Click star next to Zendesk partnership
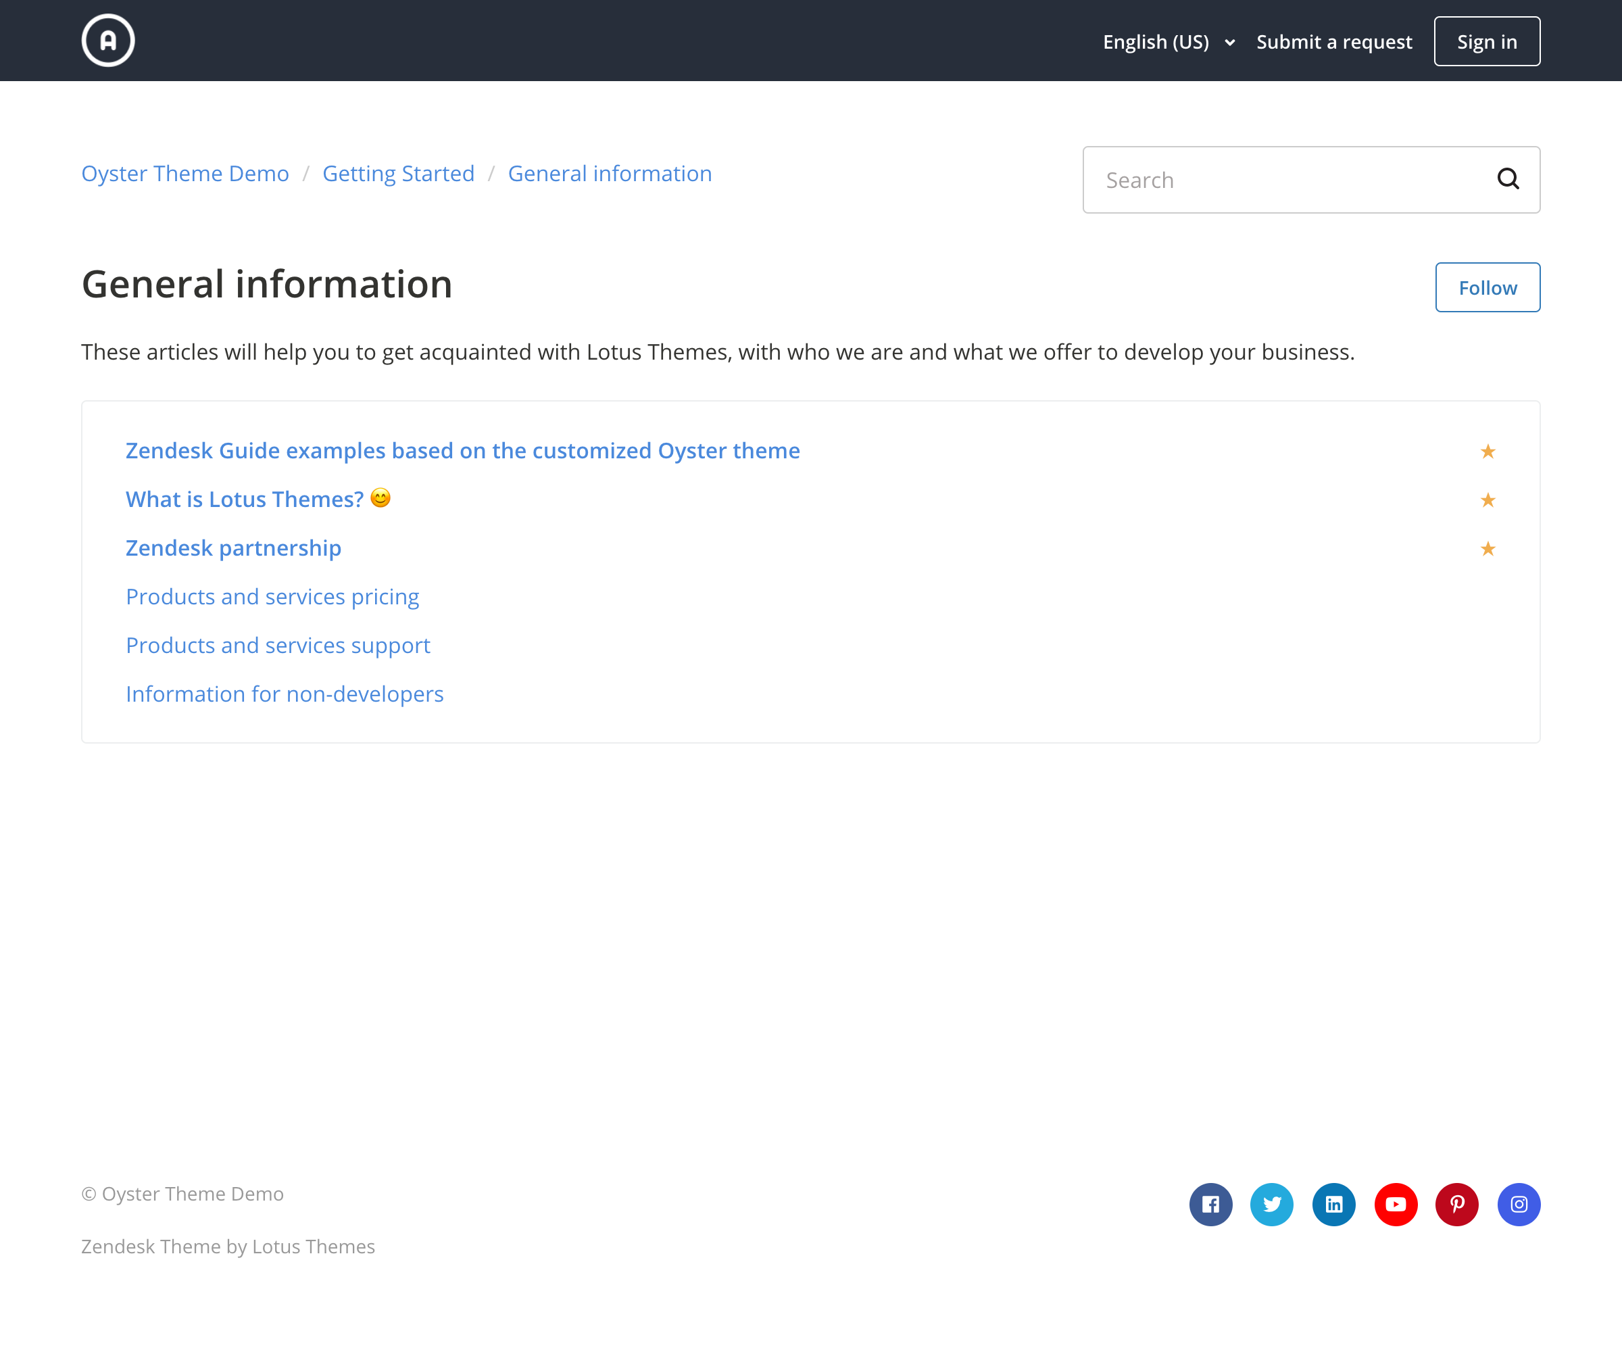 pos(1488,548)
